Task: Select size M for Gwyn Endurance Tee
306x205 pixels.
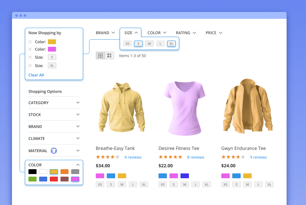Action: (247, 184)
